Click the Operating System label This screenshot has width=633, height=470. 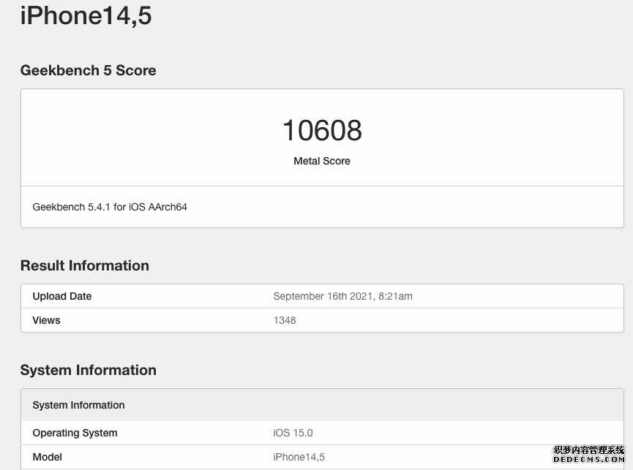click(75, 433)
